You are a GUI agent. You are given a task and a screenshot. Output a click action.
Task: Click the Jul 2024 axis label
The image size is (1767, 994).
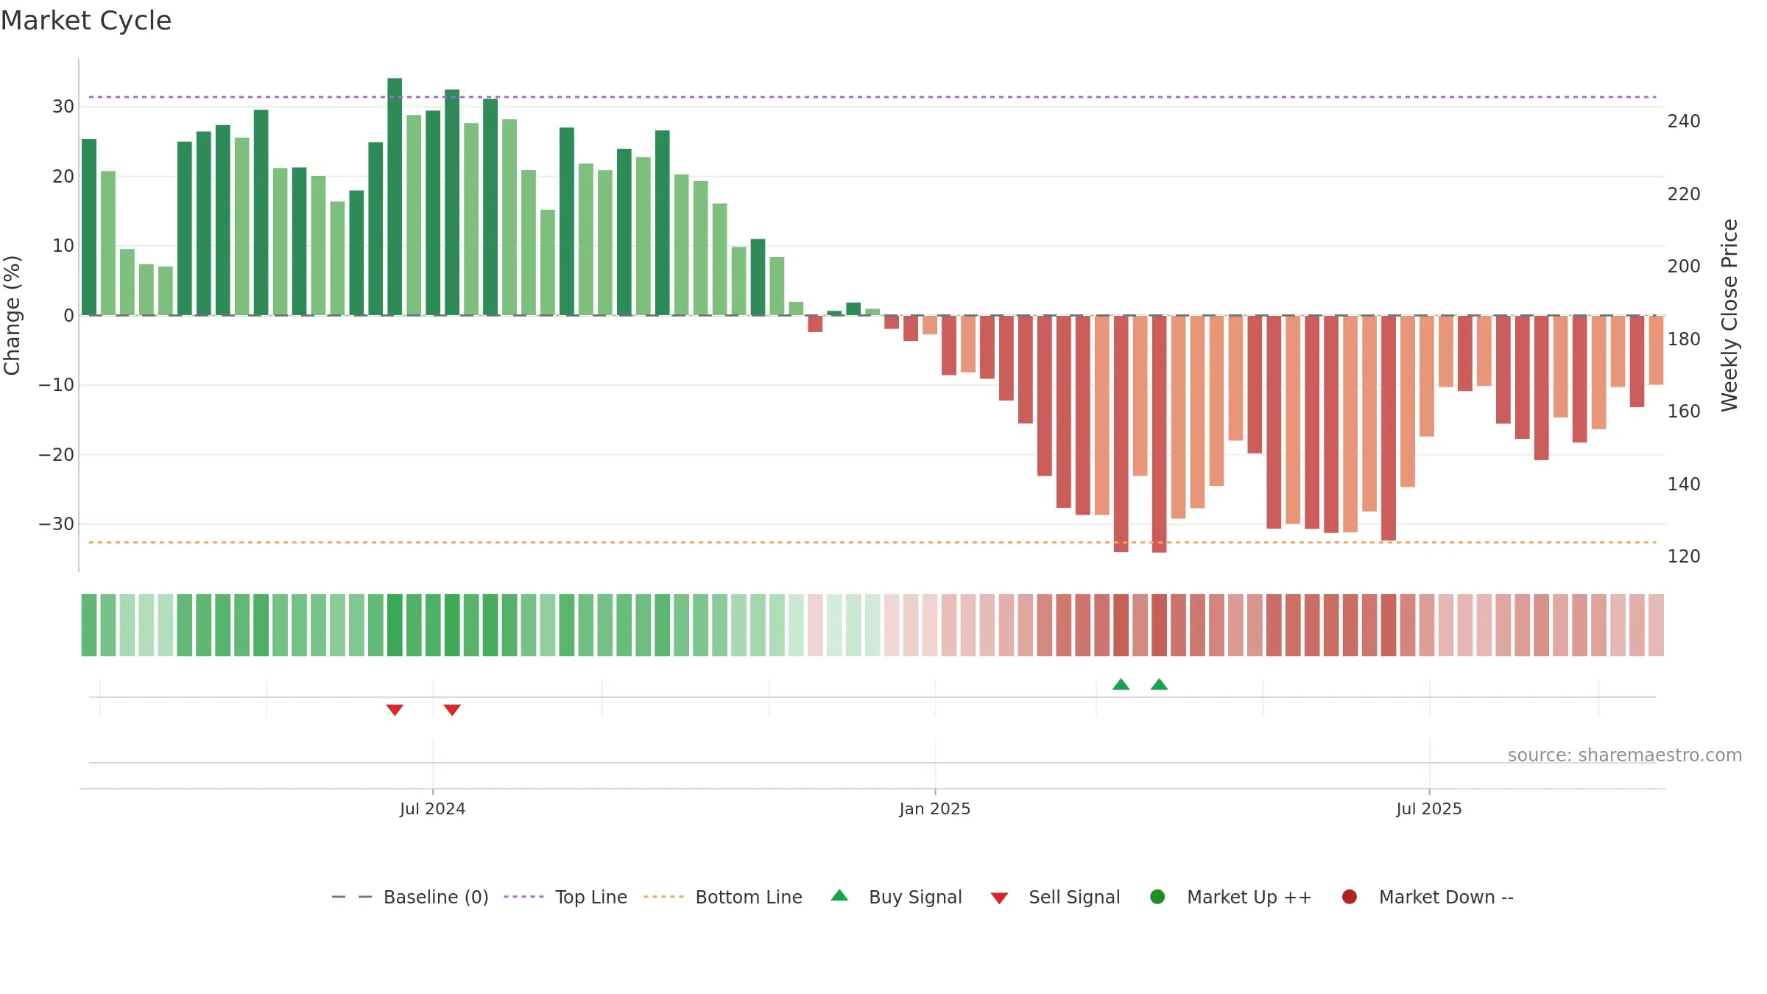[433, 808]
